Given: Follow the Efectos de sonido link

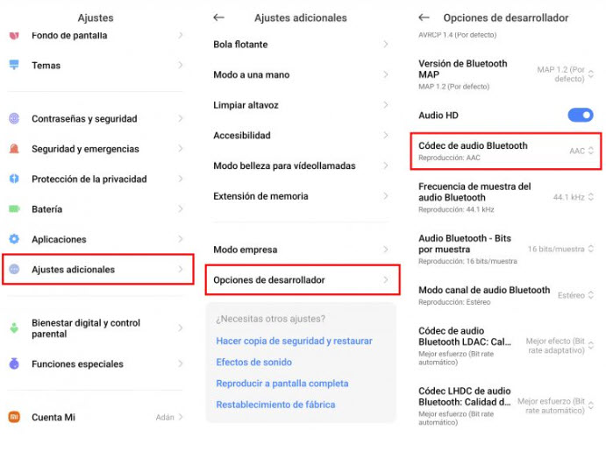Looking at the screenshot, I should coord(254,362).
